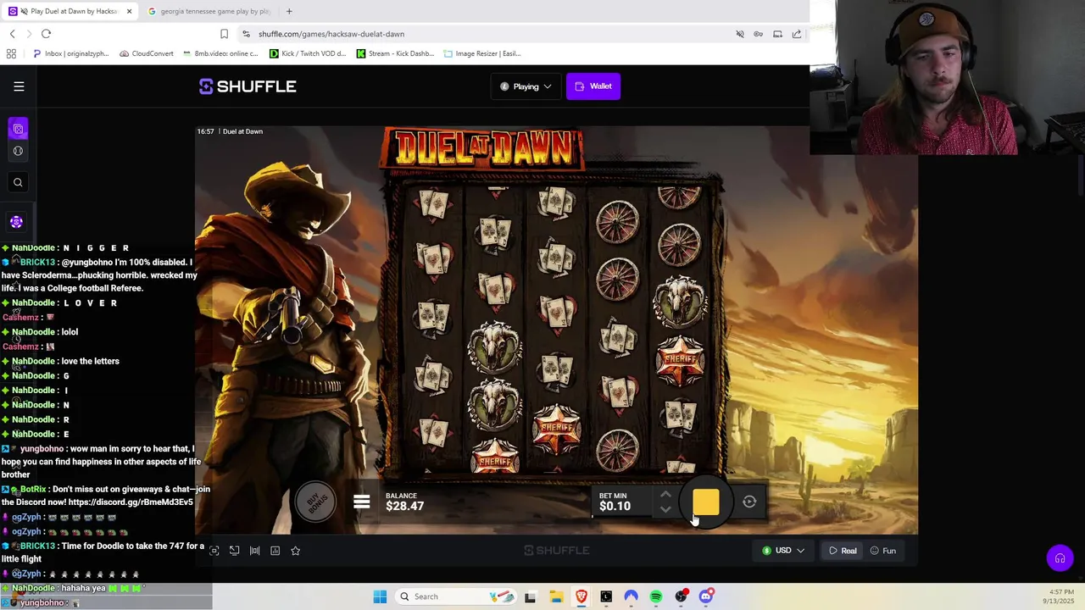Image resolution: width=1085 pixels, height=610 pixels.
Task: Click the Shuffle logo
Action: [x=248, y=86]
